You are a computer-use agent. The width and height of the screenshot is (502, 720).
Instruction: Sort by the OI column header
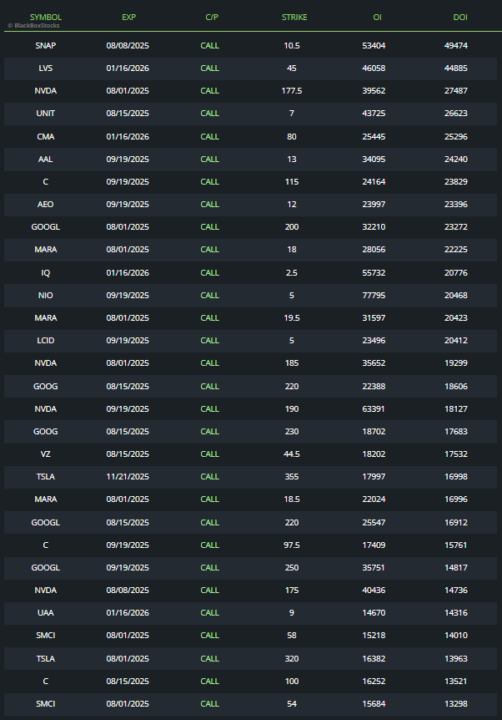[x=377, y=17]
